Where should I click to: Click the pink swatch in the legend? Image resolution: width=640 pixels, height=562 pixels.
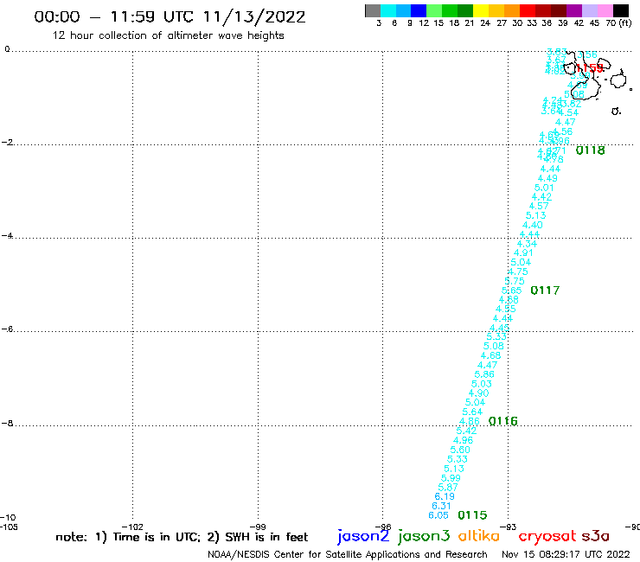[x=605, y=10]
